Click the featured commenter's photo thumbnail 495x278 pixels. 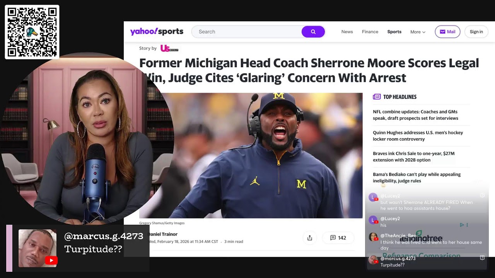[38, 248]
